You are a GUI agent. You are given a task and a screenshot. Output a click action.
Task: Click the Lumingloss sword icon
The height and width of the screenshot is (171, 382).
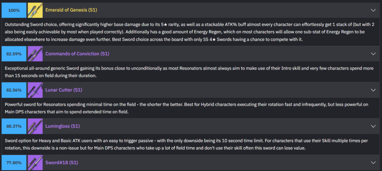35,126
